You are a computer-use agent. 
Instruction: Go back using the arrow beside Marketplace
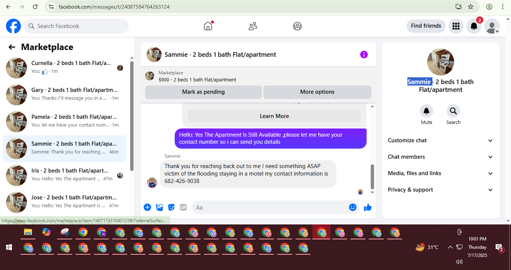(12, 47)
